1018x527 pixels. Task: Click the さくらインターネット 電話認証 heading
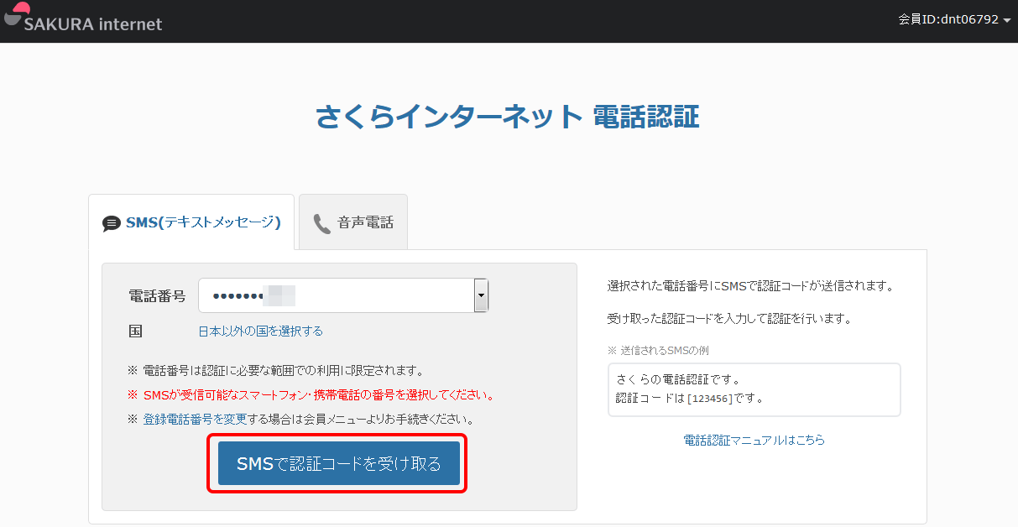(x=507, y=117)
